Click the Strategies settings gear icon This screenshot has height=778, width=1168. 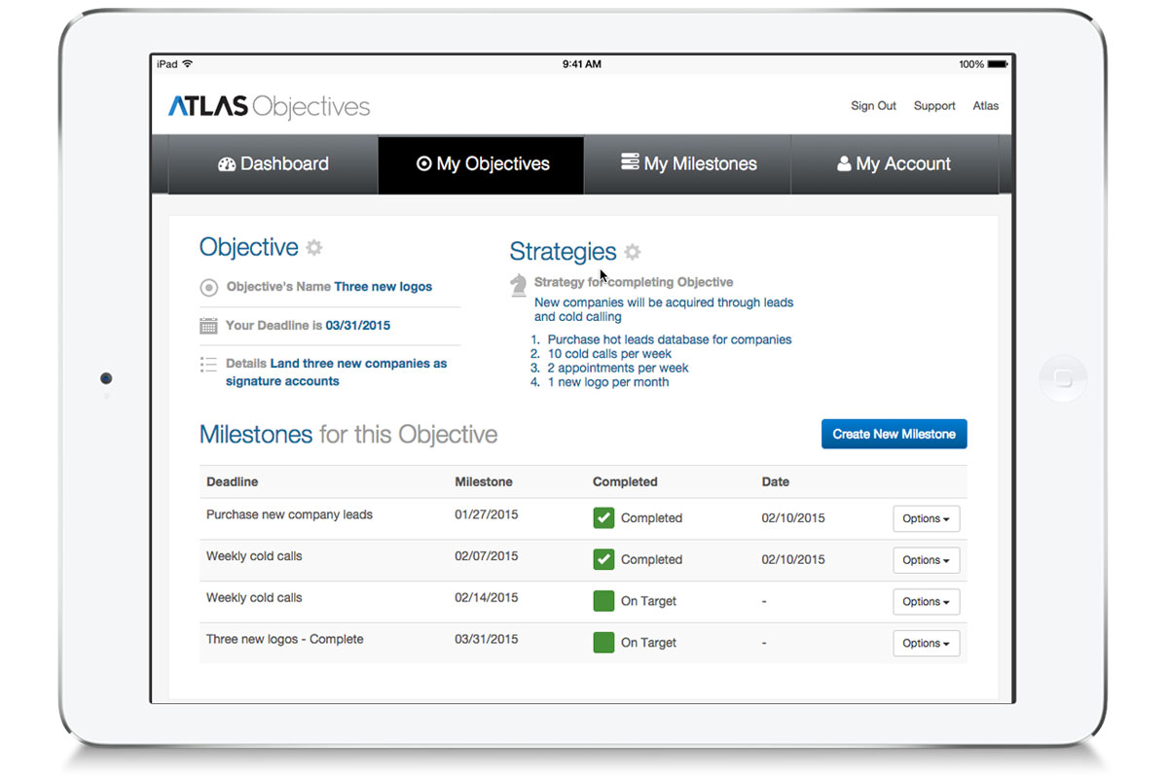tap(634, 252)
